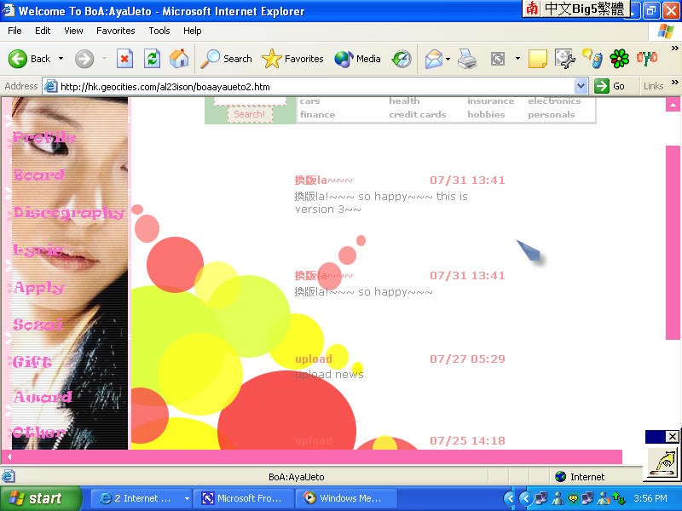682x511 pixels.
Task: Expand toolbar overflow chevron at top right
Action: (x=674, y=49)
